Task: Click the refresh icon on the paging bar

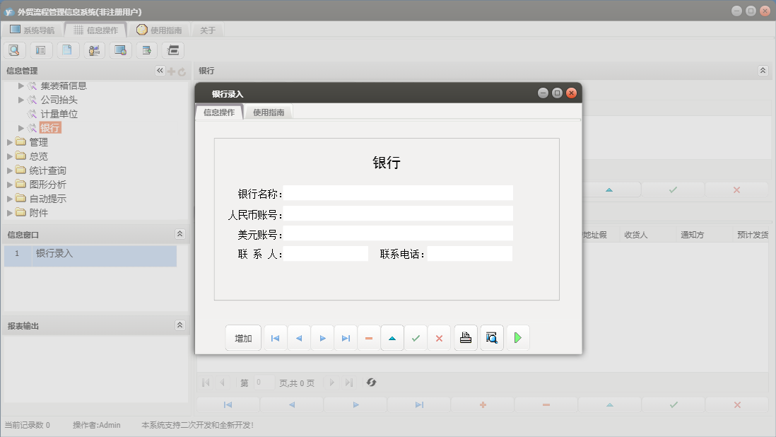Action: (x=370, y=383)
